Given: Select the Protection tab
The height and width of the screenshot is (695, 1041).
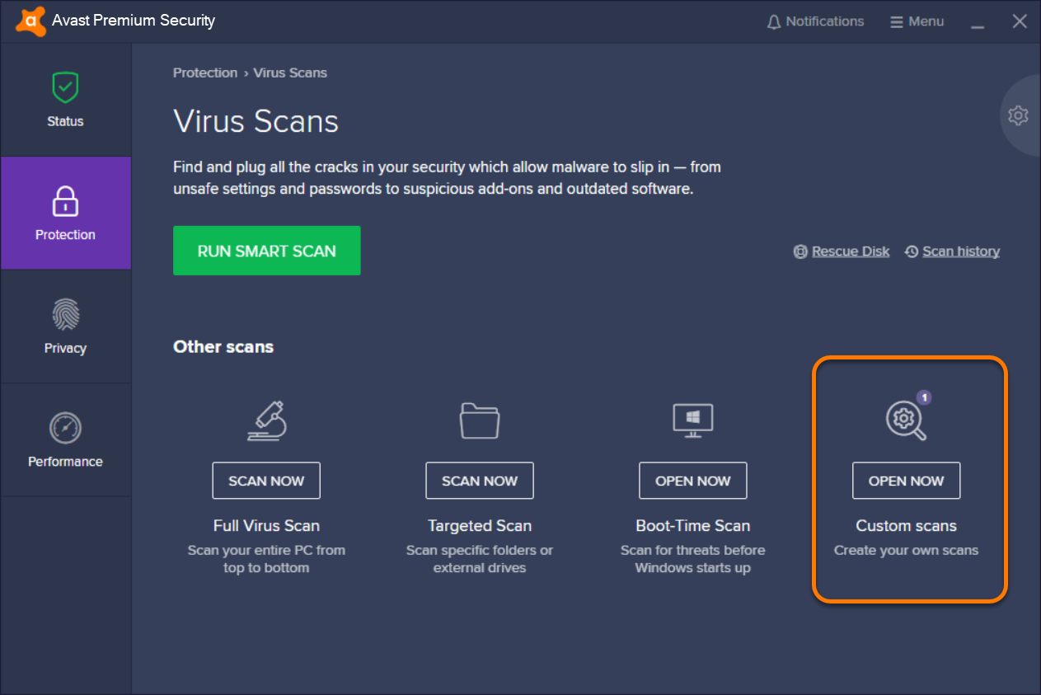Looking at the screenshot, I should tap(65, 213).
